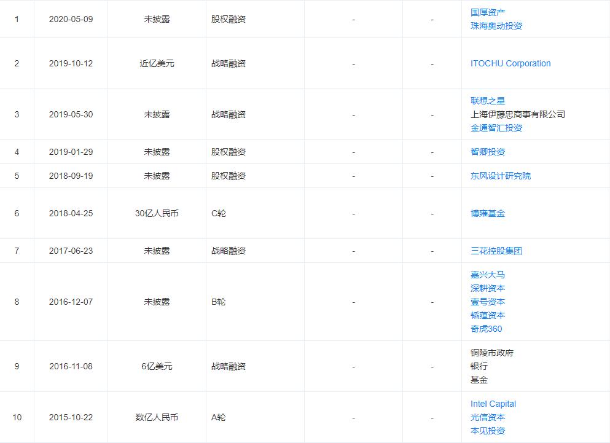Select the date 2016-11-08
610x443 pixels.
pos(71,366)
